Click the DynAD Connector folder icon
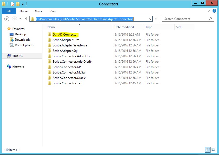This screenshot has height=155, width=219. click(x=49, y=34)
